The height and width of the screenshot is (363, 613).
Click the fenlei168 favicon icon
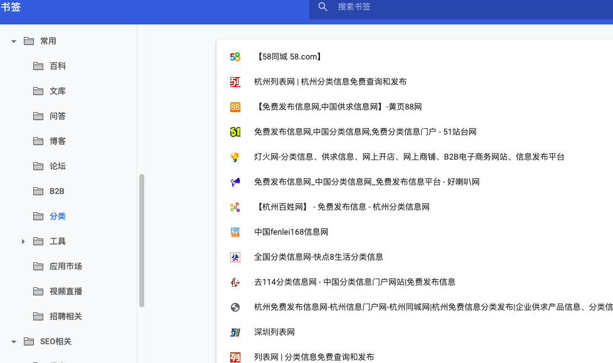[235, 232]
